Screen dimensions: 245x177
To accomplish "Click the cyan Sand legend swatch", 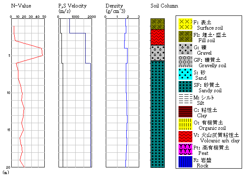I will click(x=185, y=74).
